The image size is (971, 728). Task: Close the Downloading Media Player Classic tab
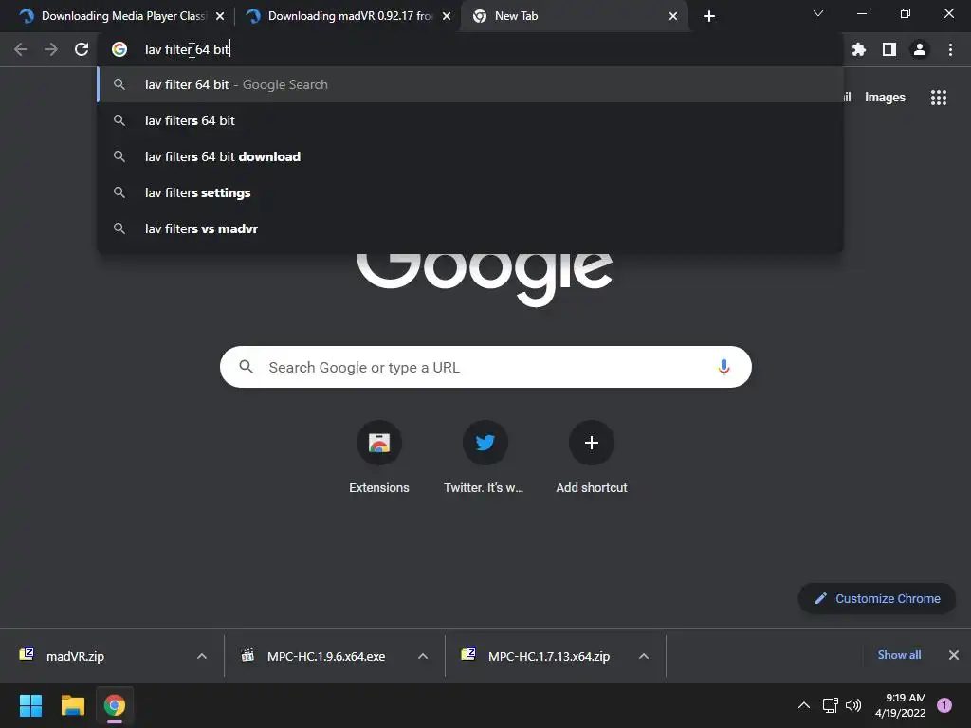pos(220,16)
